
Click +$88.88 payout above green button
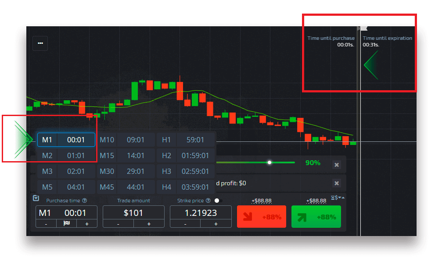pyautogui.click(x=316, y=201)
